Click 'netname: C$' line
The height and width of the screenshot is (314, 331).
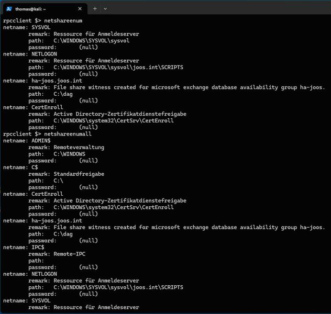coord(20,167)
